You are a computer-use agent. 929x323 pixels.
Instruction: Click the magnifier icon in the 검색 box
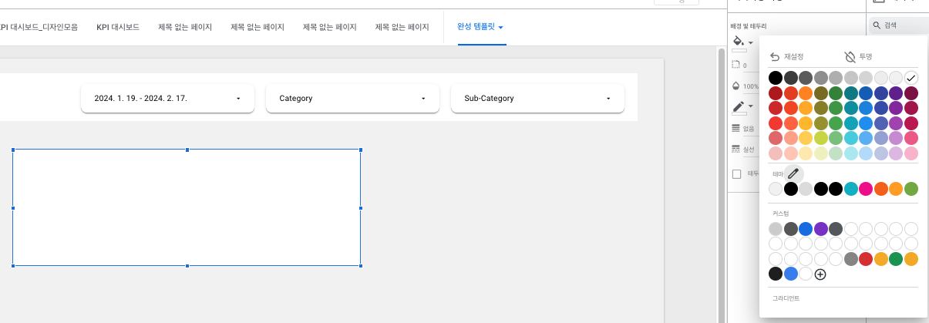click(877, 25)
